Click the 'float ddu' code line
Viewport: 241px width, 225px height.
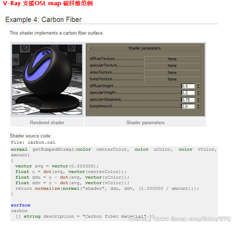click(x=72, y=177)
